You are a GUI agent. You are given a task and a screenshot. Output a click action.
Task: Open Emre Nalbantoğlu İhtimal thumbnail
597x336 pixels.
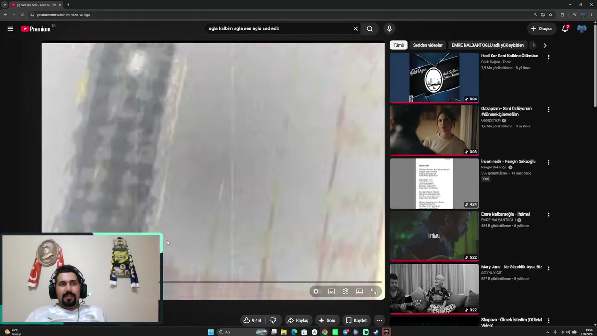(434, 236)
